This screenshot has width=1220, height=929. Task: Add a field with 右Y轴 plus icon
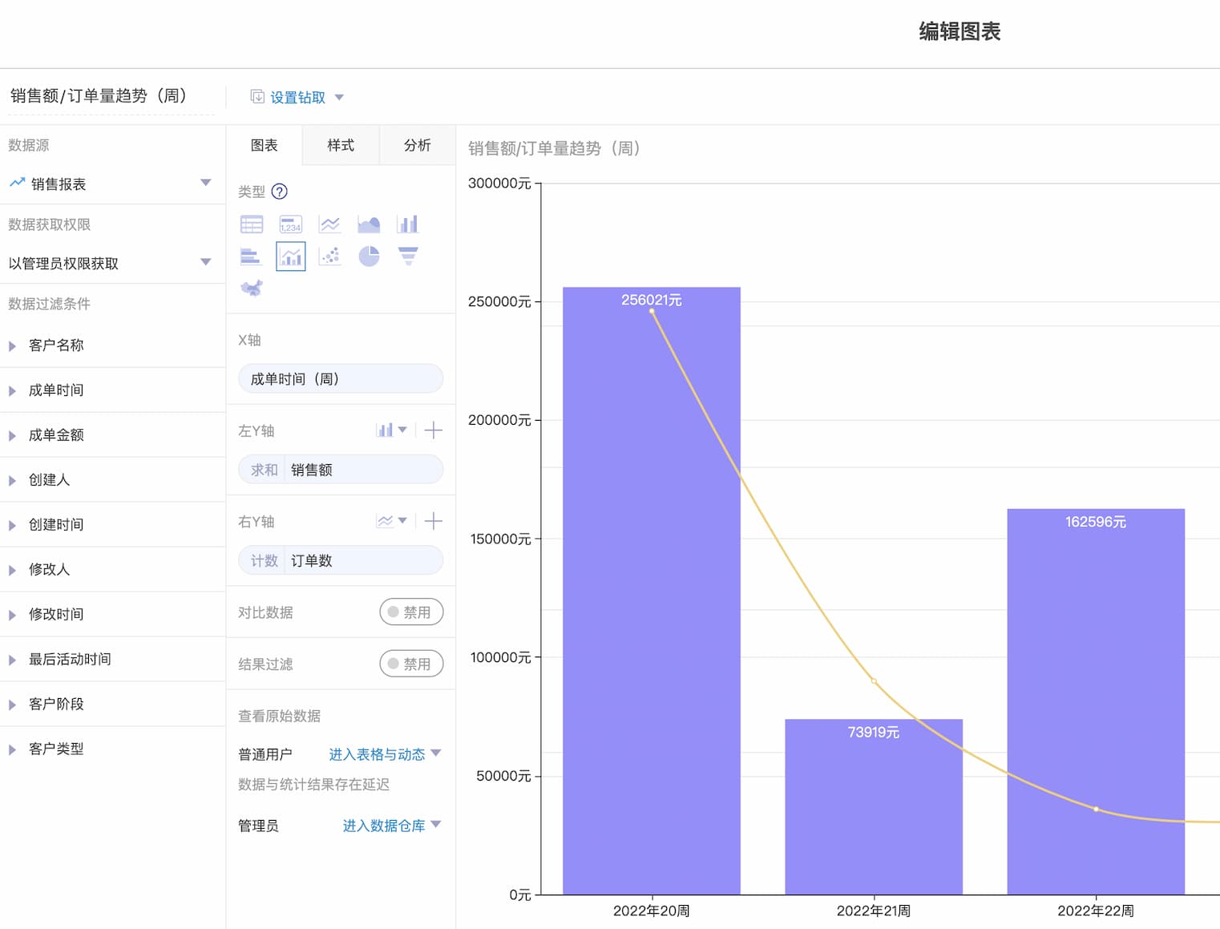coord(433,521)
